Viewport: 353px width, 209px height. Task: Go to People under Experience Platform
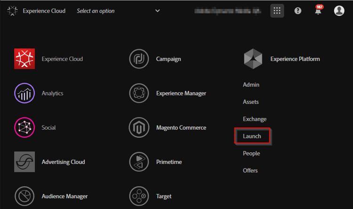pyautogui.click(x=251, y=154)
